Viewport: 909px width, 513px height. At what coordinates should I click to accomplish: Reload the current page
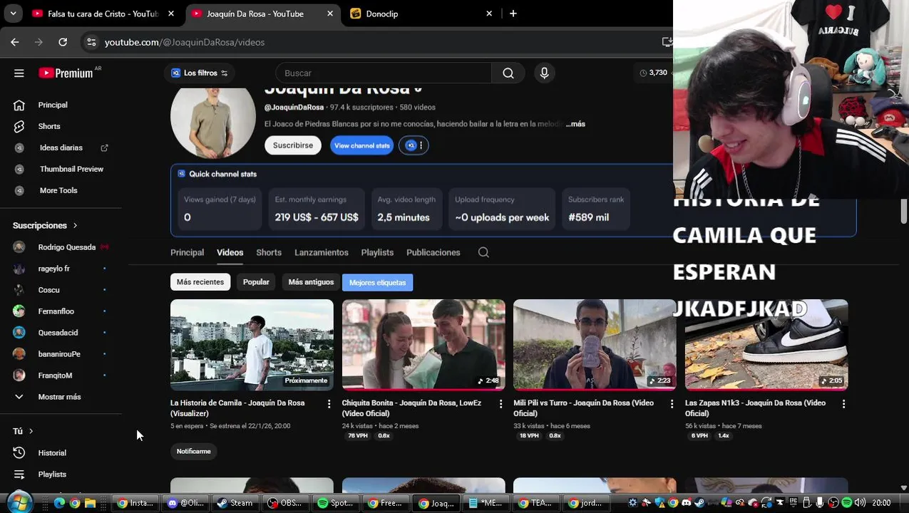click(63, 42)
